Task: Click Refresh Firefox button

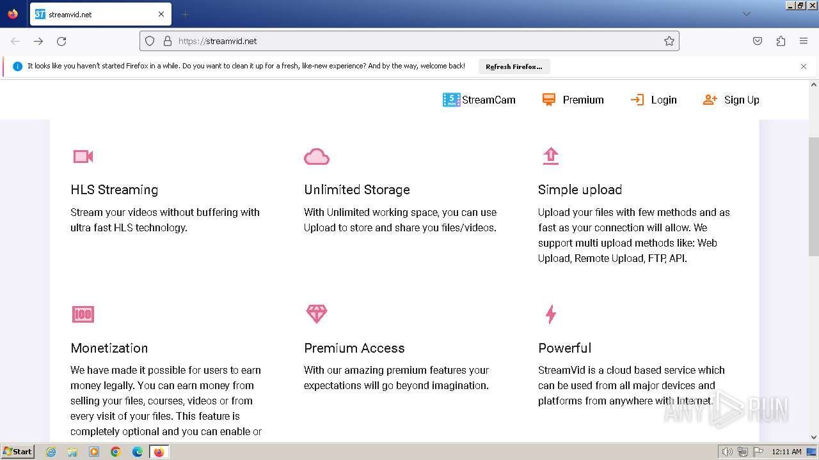Action: (x=514, y=66)
